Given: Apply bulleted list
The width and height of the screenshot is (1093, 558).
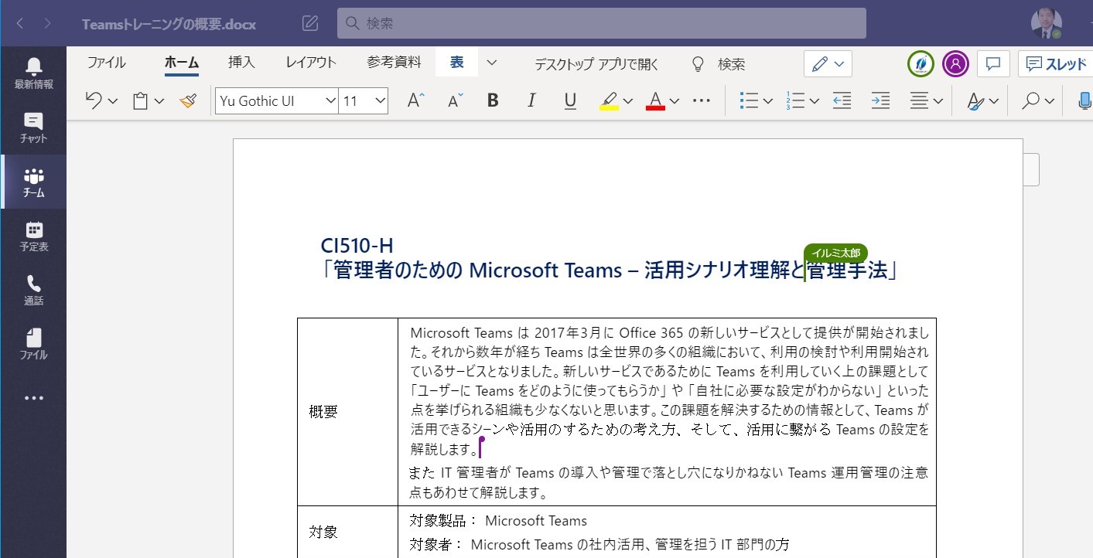Looking at the screenshot, I should coord(748,100).
